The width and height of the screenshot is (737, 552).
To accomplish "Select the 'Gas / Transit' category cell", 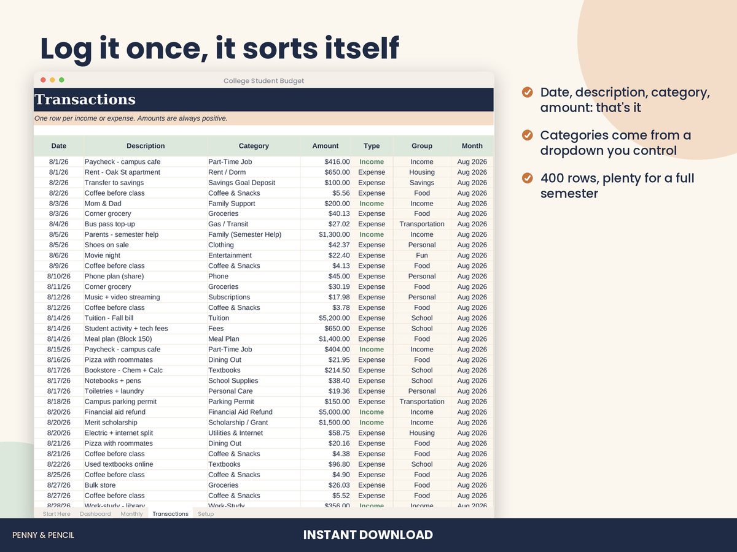I will click(254, 224).
